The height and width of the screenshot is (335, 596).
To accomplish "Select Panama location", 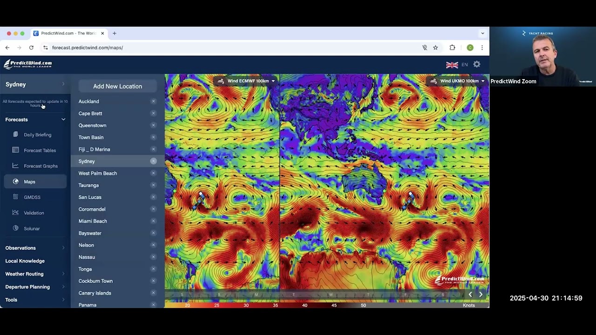I will point(87,305).
